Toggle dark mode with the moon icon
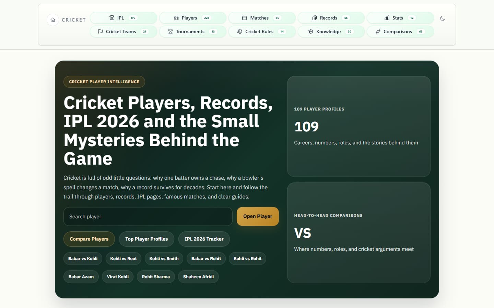The width and height of the screenshot is (494, 308). point(443,18)
